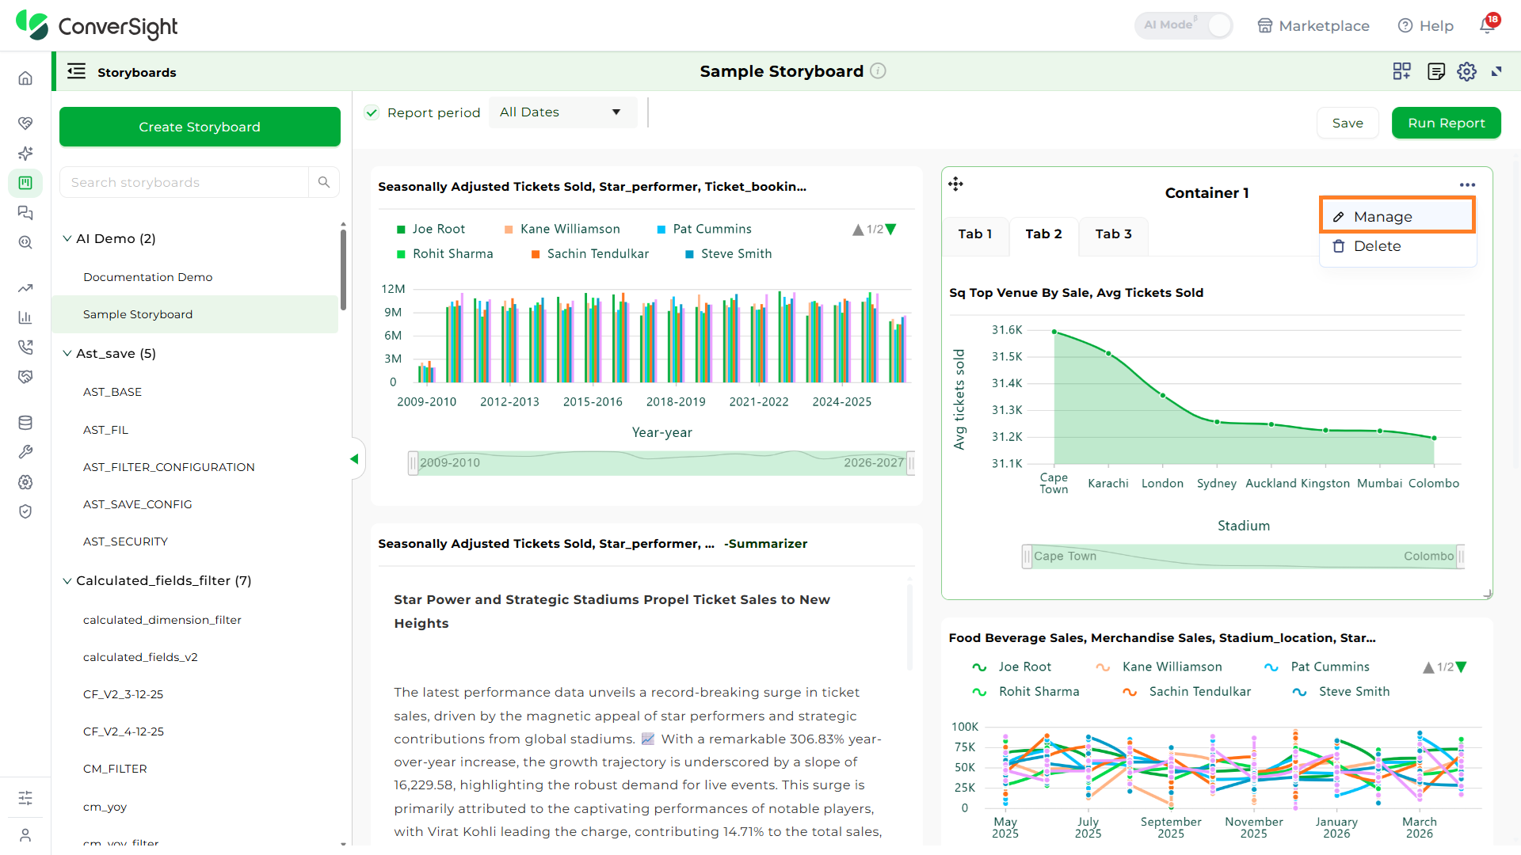
Task: Collapse the storyboards list hamburger icon
Action: (77, 71)
